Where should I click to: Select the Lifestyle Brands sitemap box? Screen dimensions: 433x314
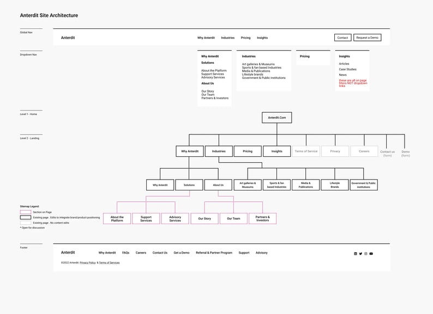click(x=335, y=185)
